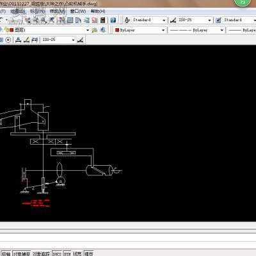
Task: Open the calculator icon in toolbar
Action: (x=102, y=20)
